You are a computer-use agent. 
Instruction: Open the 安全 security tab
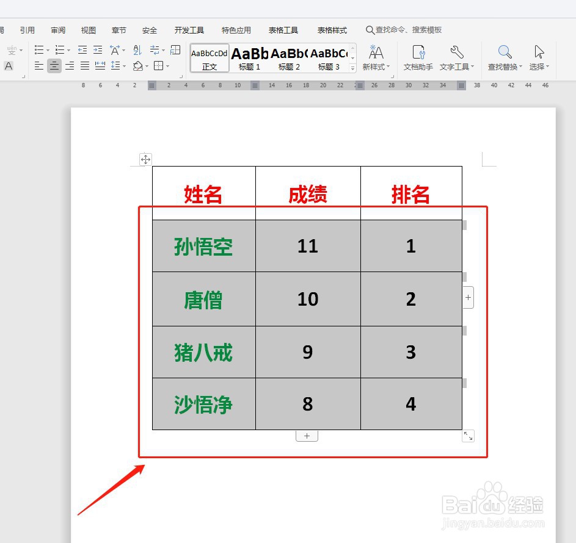tap(150, 30)
